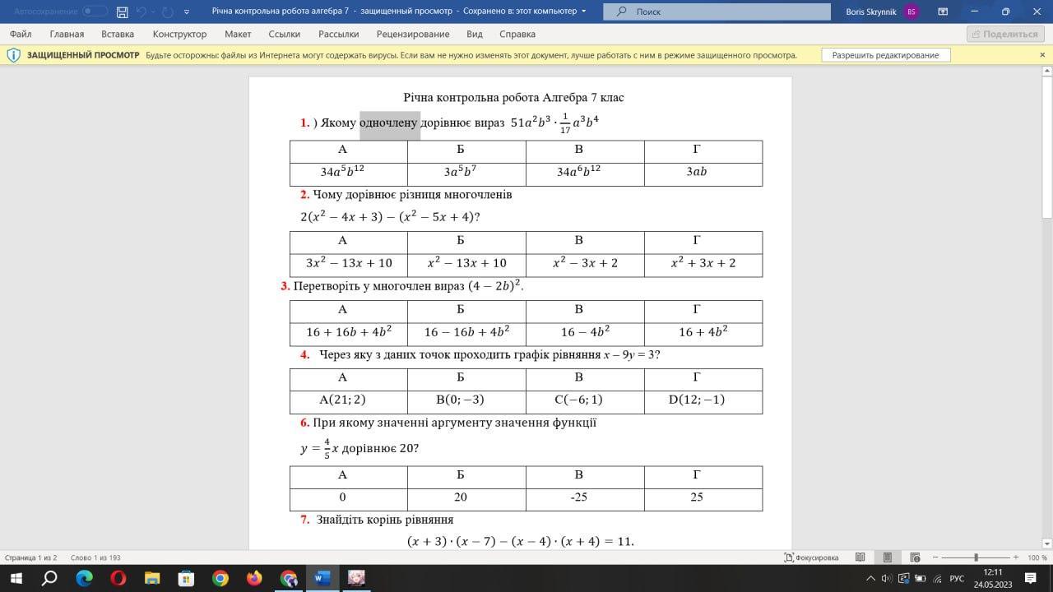Click Разрешить редактирование button
The image size is (1053, 592).
[885, 55]
